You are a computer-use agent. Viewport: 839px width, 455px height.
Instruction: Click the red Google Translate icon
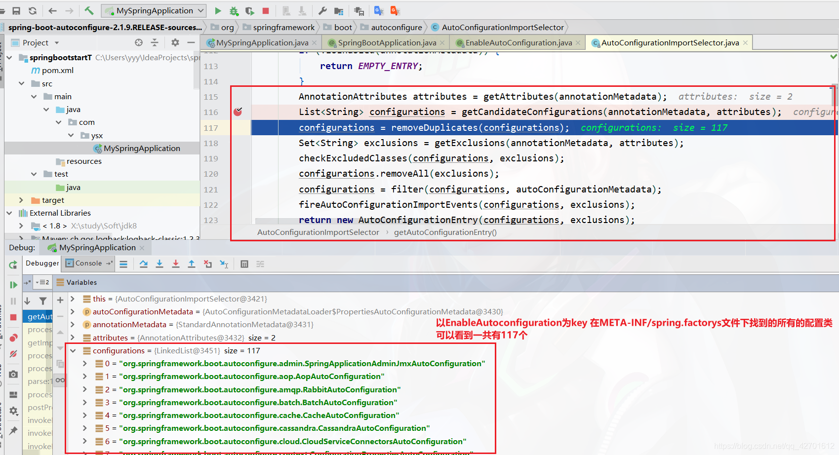395,10
